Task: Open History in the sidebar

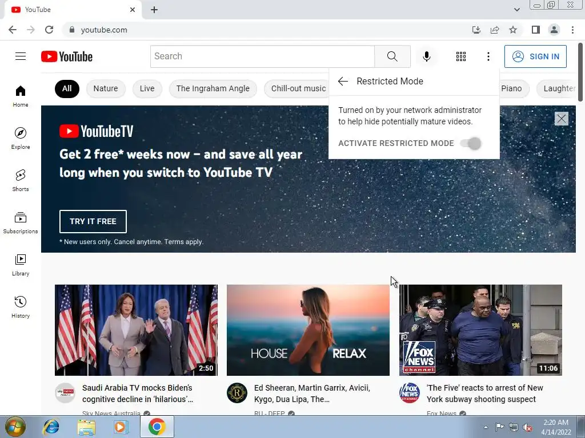Action: click(21, 307)
